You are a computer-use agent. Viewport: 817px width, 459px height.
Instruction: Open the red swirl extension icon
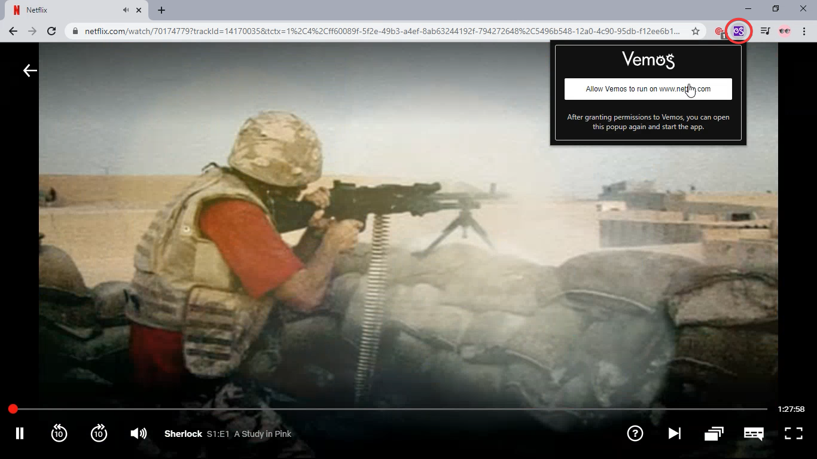coord(720,31)
